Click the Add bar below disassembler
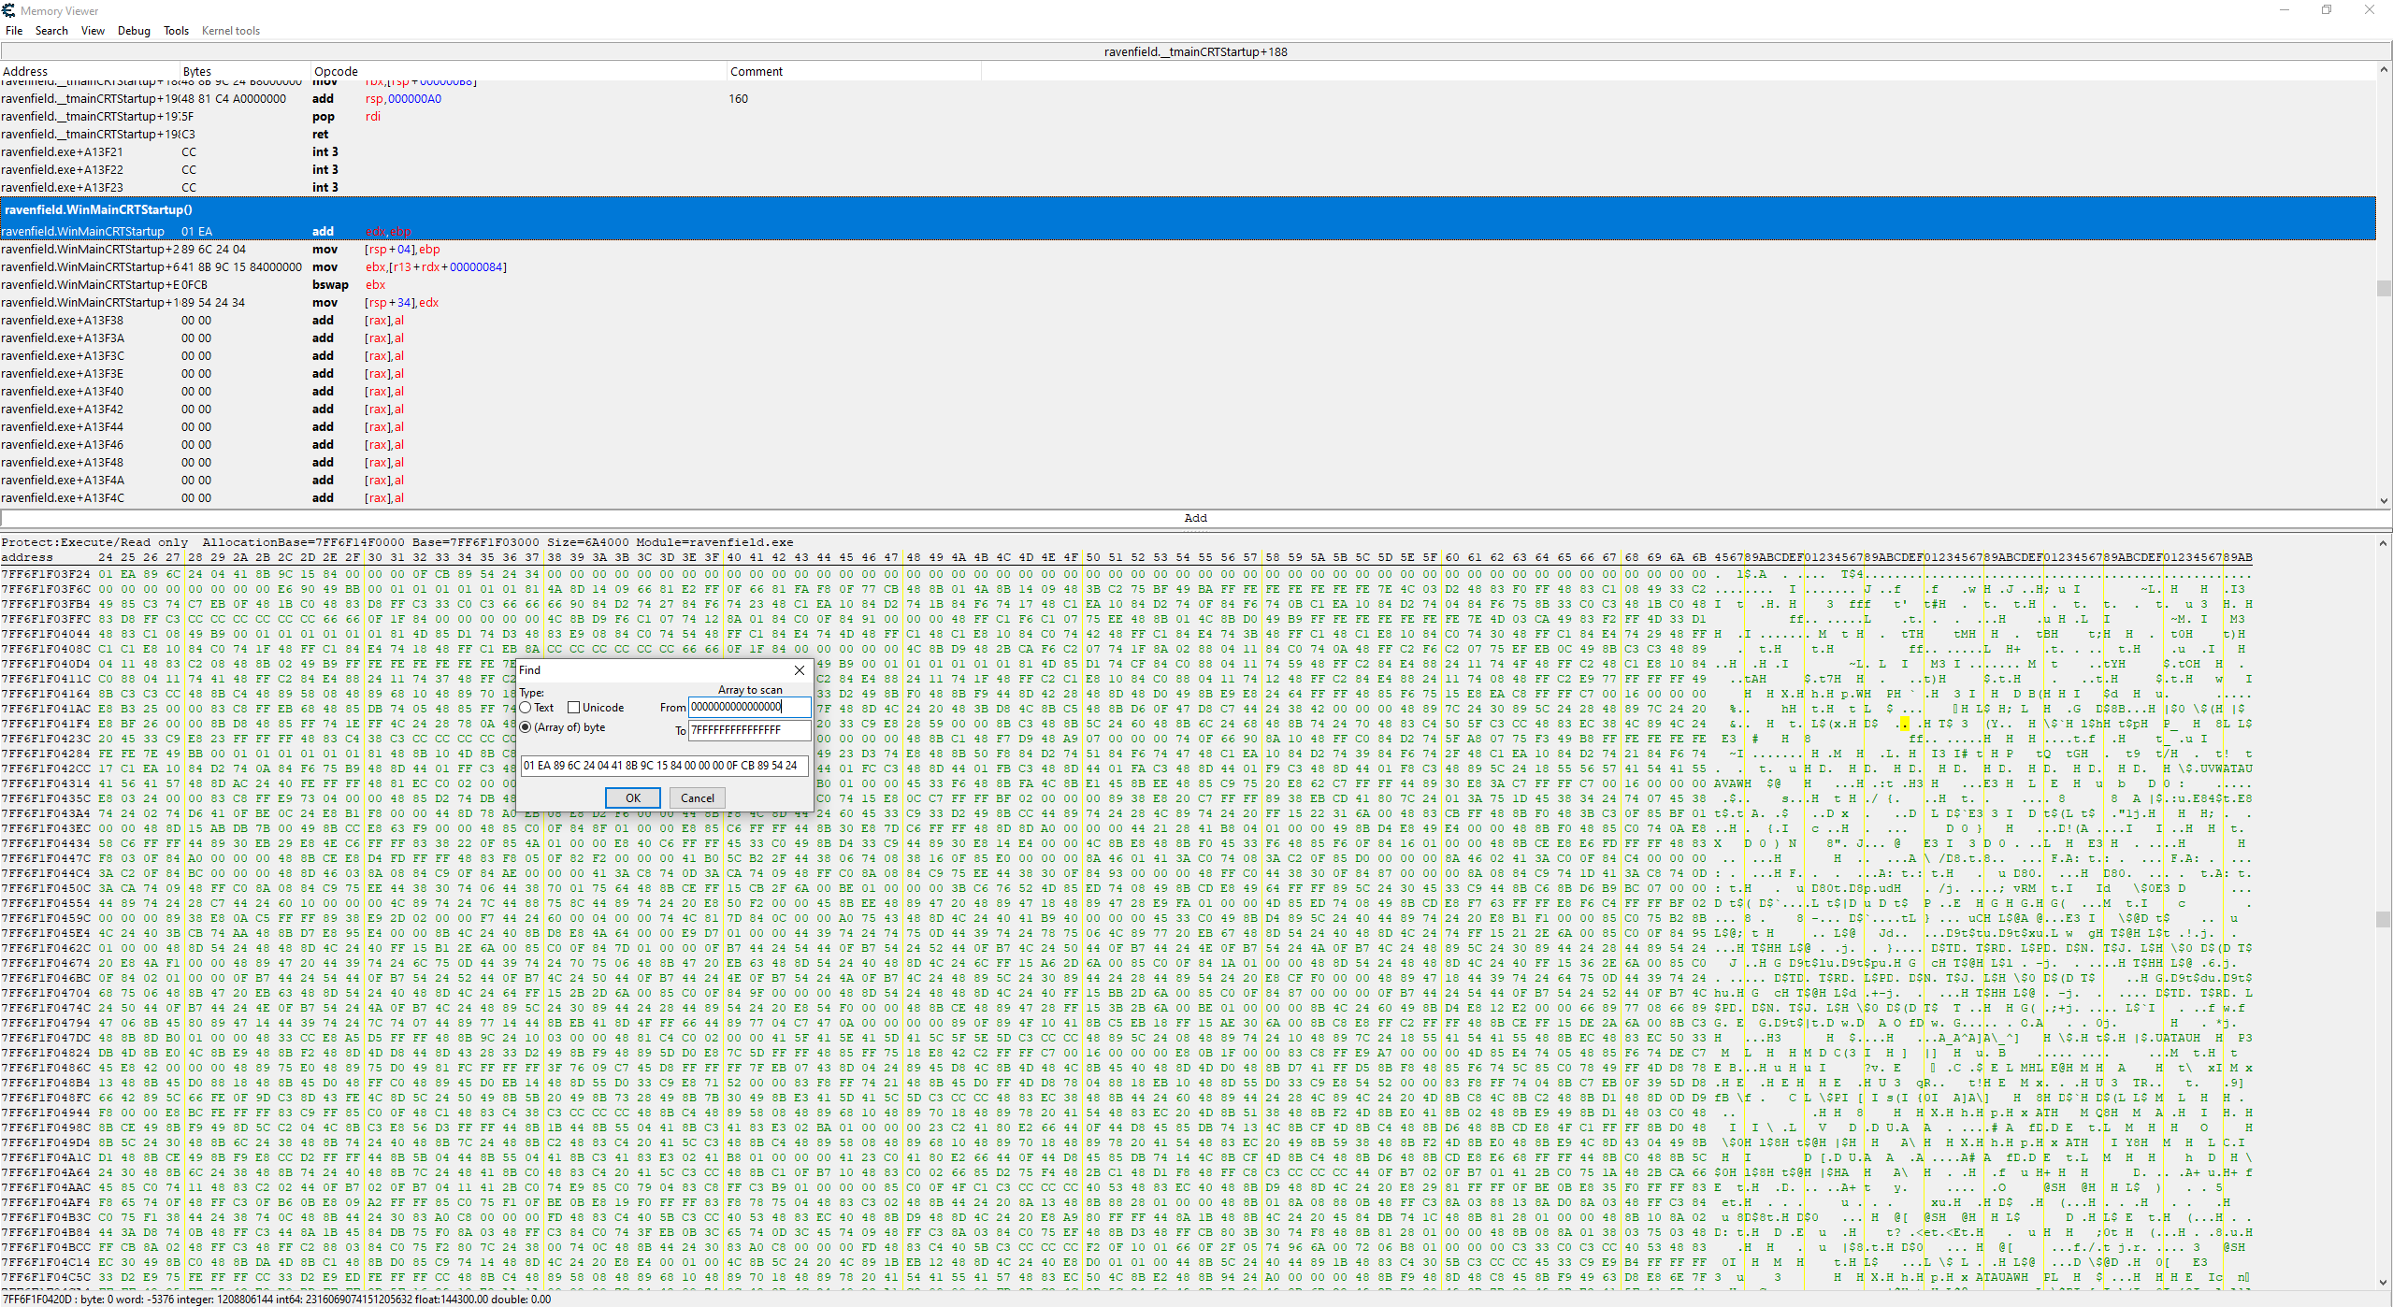This screenshot has height=1307, width=2393. click(x=1195, y=518)
